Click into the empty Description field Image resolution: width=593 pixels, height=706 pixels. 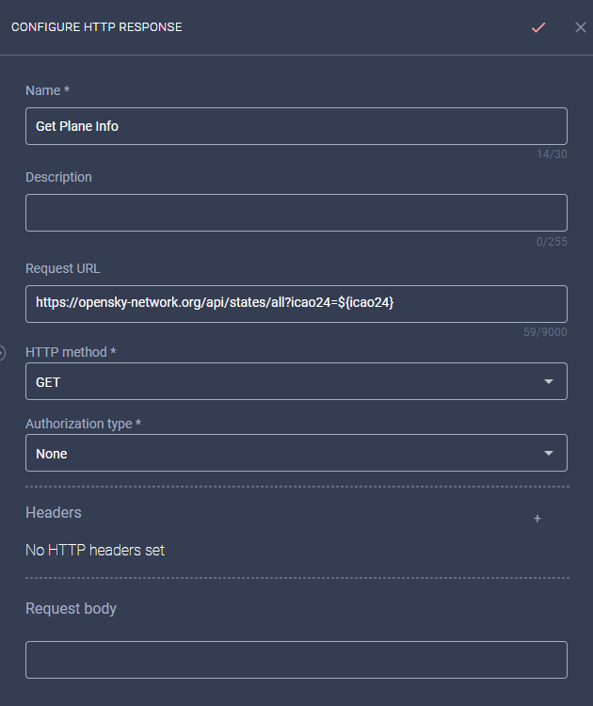point(296,213)
